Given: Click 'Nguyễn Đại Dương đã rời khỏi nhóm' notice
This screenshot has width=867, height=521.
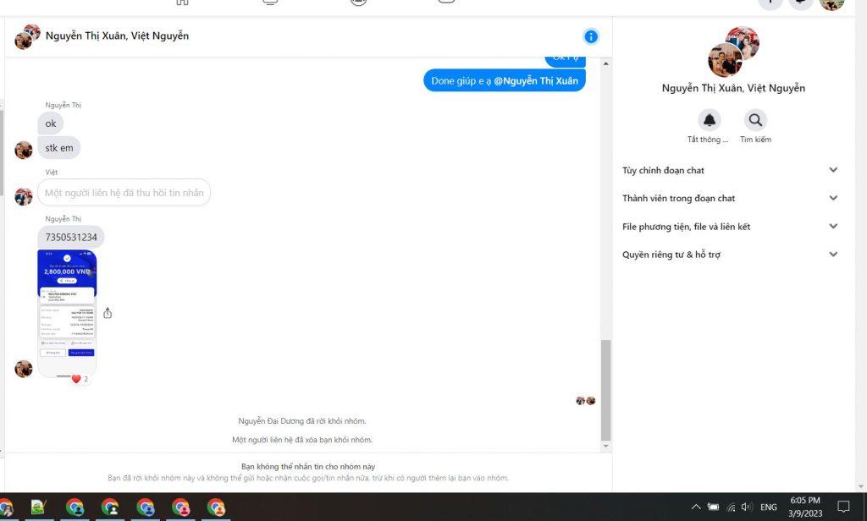Looking at the screenshot, I should coord(302,421).
